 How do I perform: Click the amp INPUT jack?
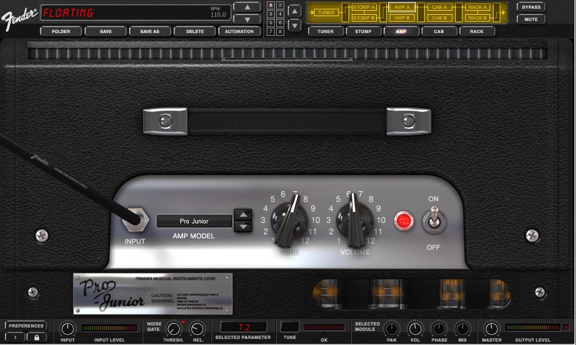[135, 220]
